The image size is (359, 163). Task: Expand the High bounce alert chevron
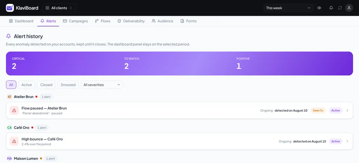coord(347,141)
